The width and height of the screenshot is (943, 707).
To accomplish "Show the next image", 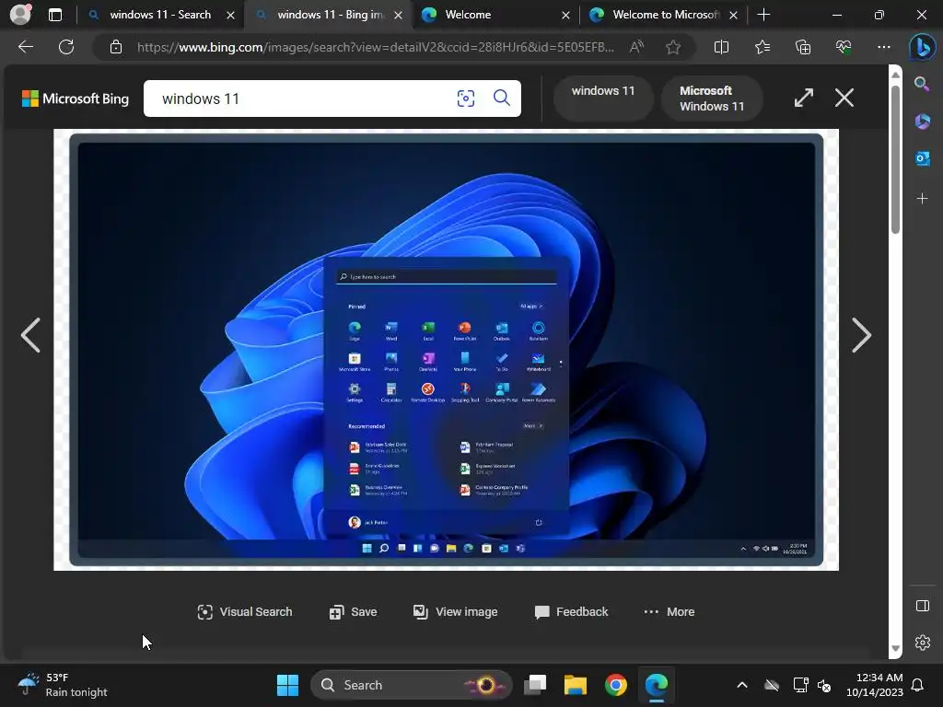I will [861, 335].
